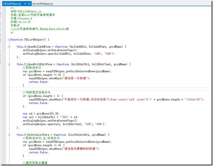Click the 'this.f_OpenBillAddForm' line
The height and width of the screenshot is (166, 213).
click(72, 47)
